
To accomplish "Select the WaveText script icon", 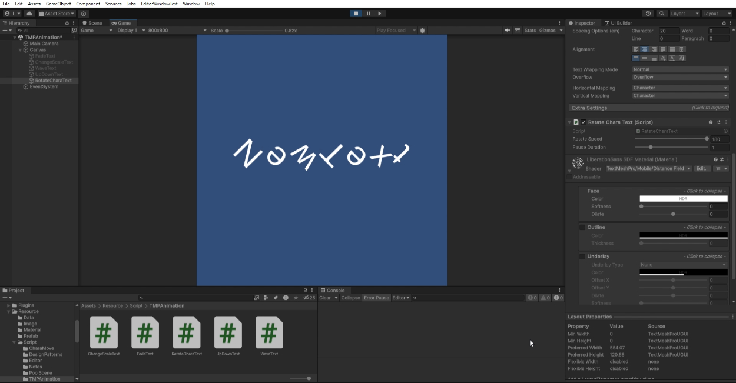I will (x=269, y=333).
